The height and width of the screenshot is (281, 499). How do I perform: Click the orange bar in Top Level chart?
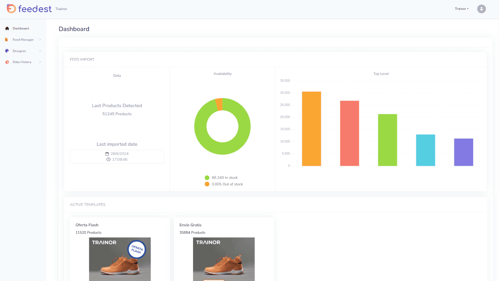tap(311, 129)
